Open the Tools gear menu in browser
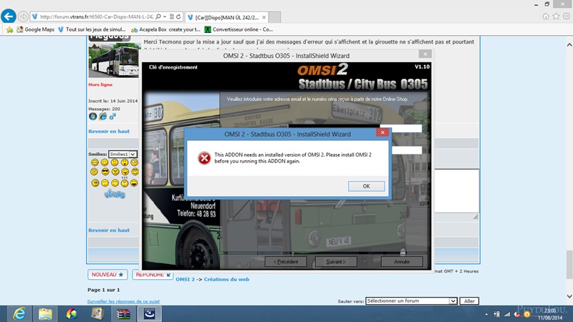Image resolution: width=573 pixels, height=322 pixels. (566, 16)
